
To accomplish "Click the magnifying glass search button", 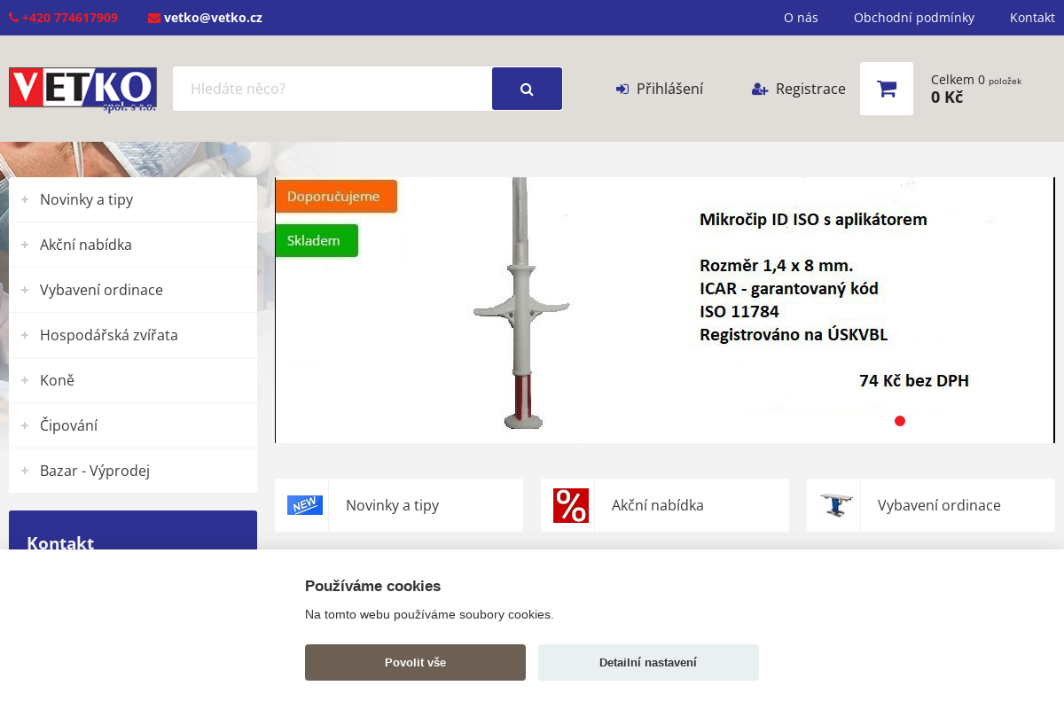I will (x=527, y=89).
